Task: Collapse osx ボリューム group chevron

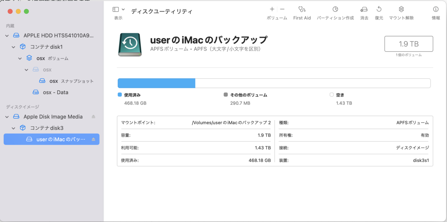Action: pos(20,58)
